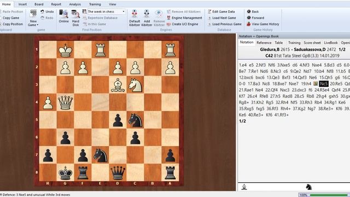Click player name Gledura,B in header
This screenshot has width=350, height=197.
tap(270, 49)
